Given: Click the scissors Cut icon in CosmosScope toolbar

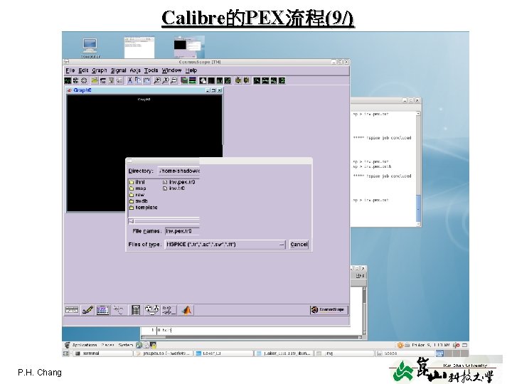Looking at the screenshot, I should pos(129,80).
